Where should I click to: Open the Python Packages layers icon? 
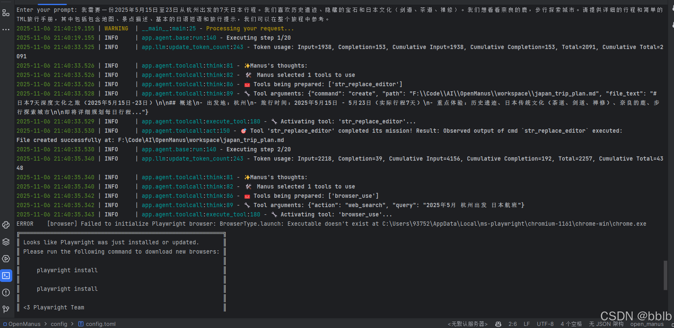point(6,242)
